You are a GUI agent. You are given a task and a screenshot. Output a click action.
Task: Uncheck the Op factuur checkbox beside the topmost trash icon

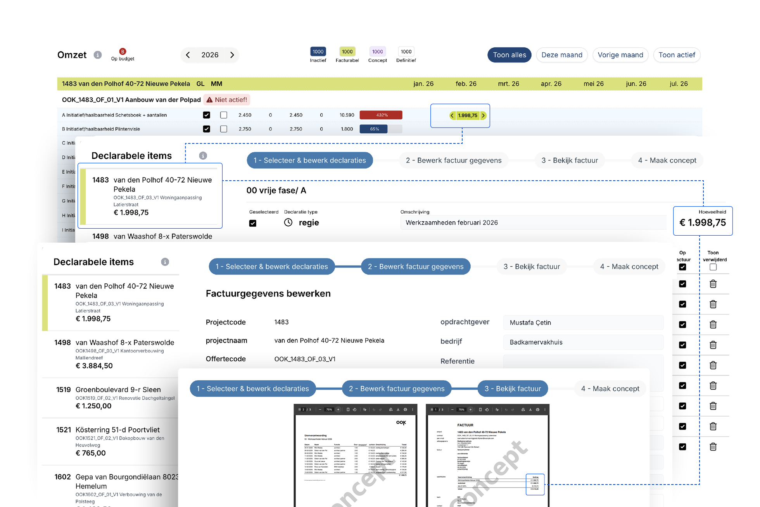coord(683,284)
